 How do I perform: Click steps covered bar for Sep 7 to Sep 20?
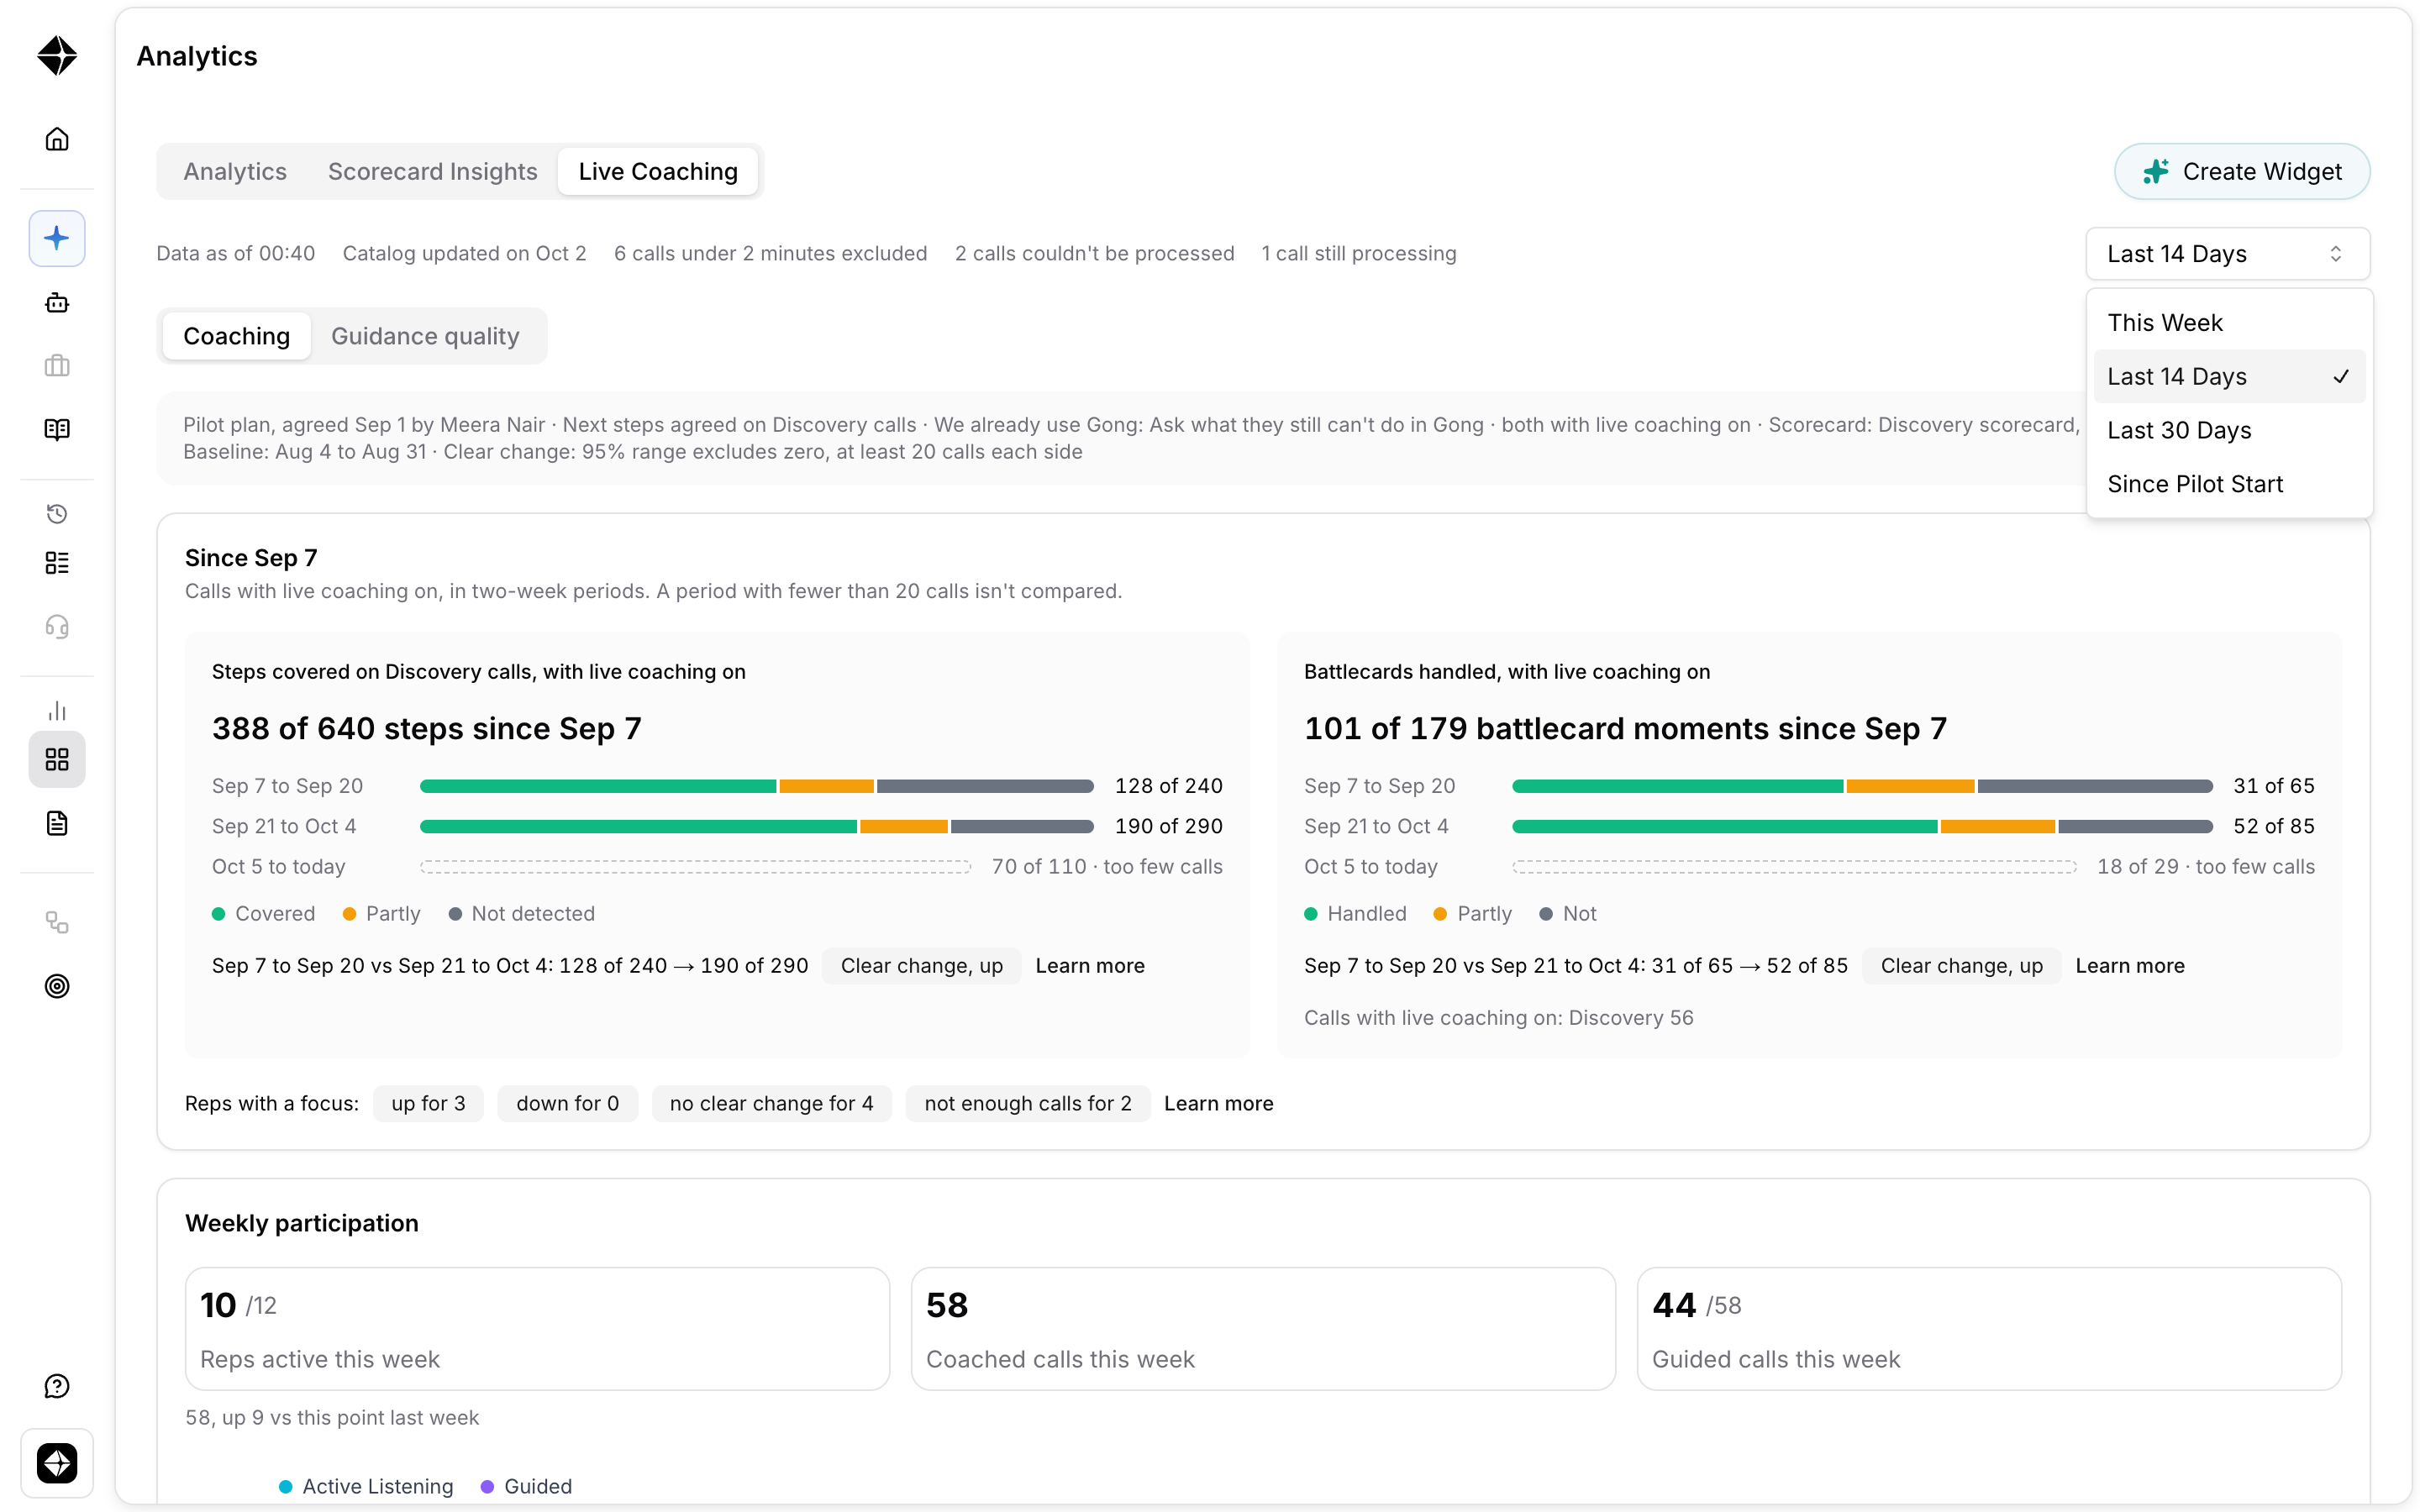point(756,786)
